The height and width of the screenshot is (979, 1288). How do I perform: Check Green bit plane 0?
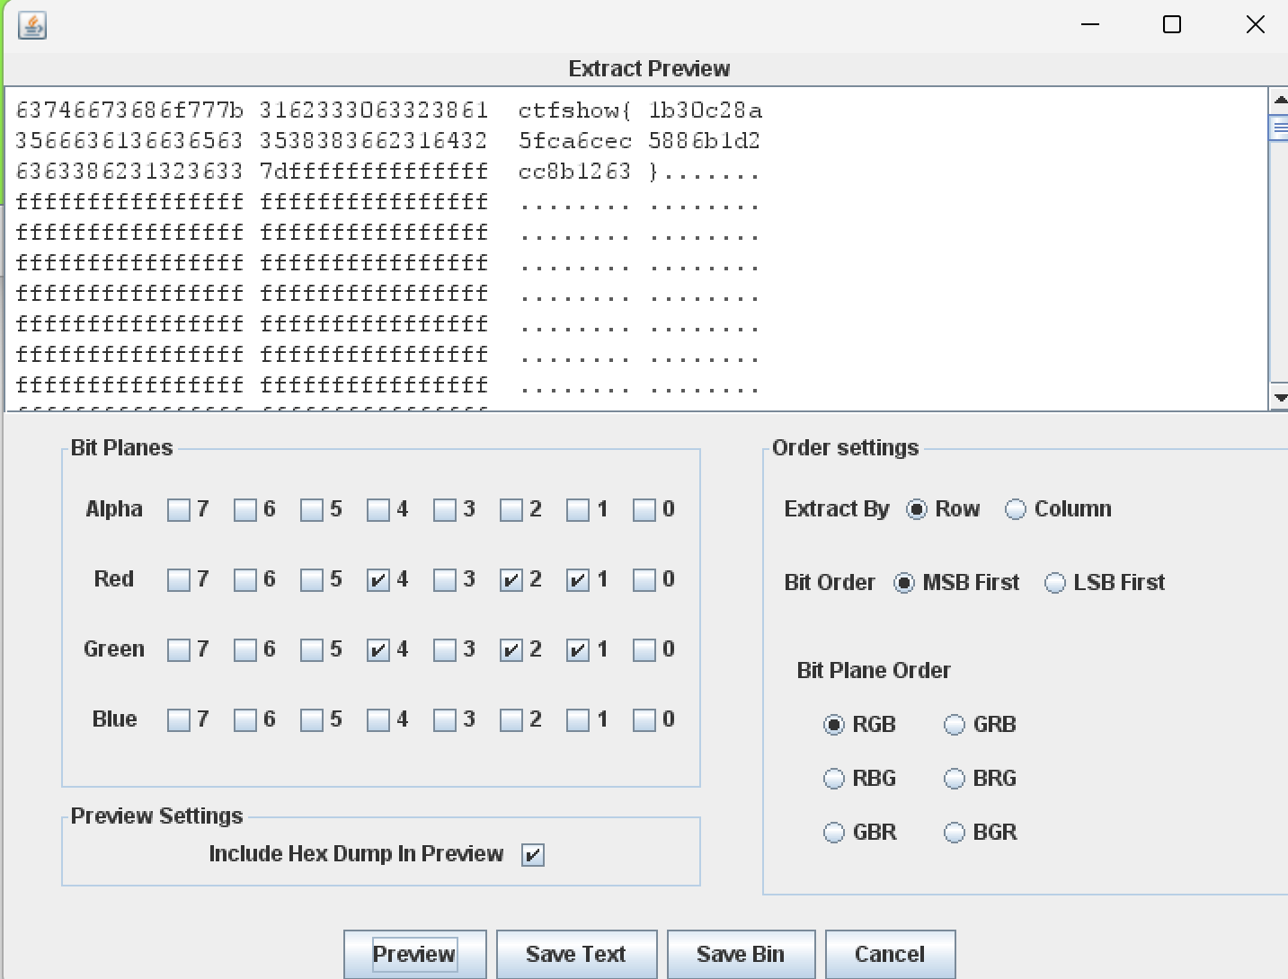click(644, 650)
